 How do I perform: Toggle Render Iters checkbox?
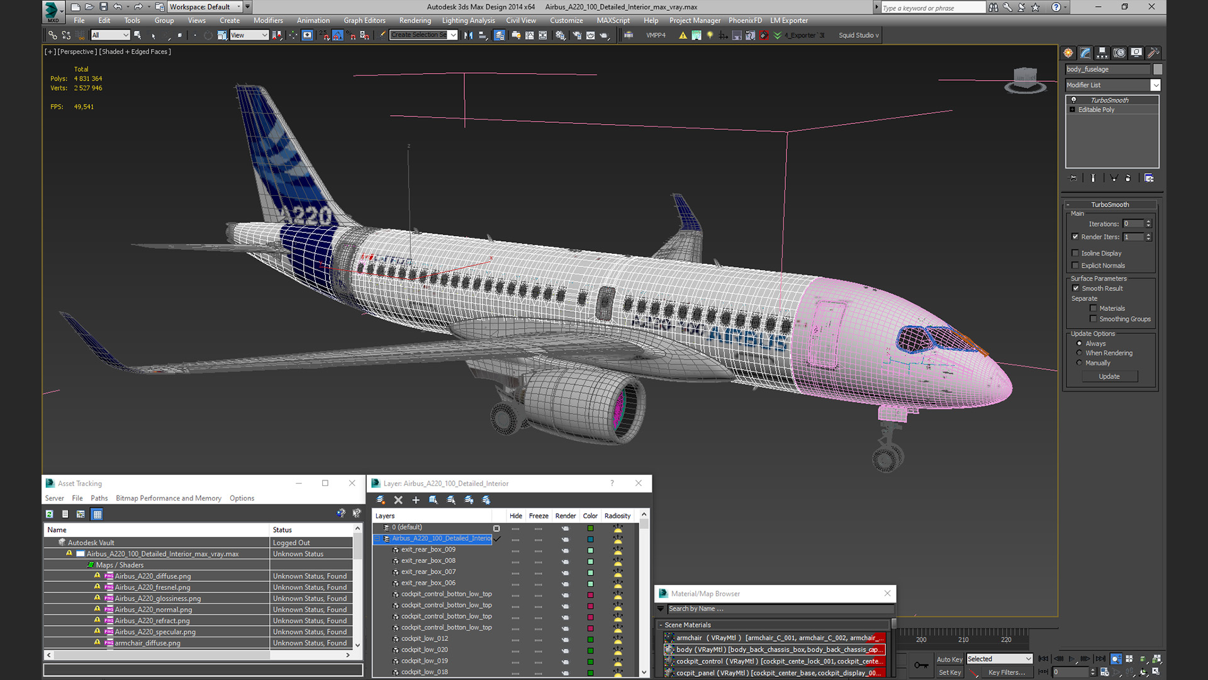tap(1075, 237)
